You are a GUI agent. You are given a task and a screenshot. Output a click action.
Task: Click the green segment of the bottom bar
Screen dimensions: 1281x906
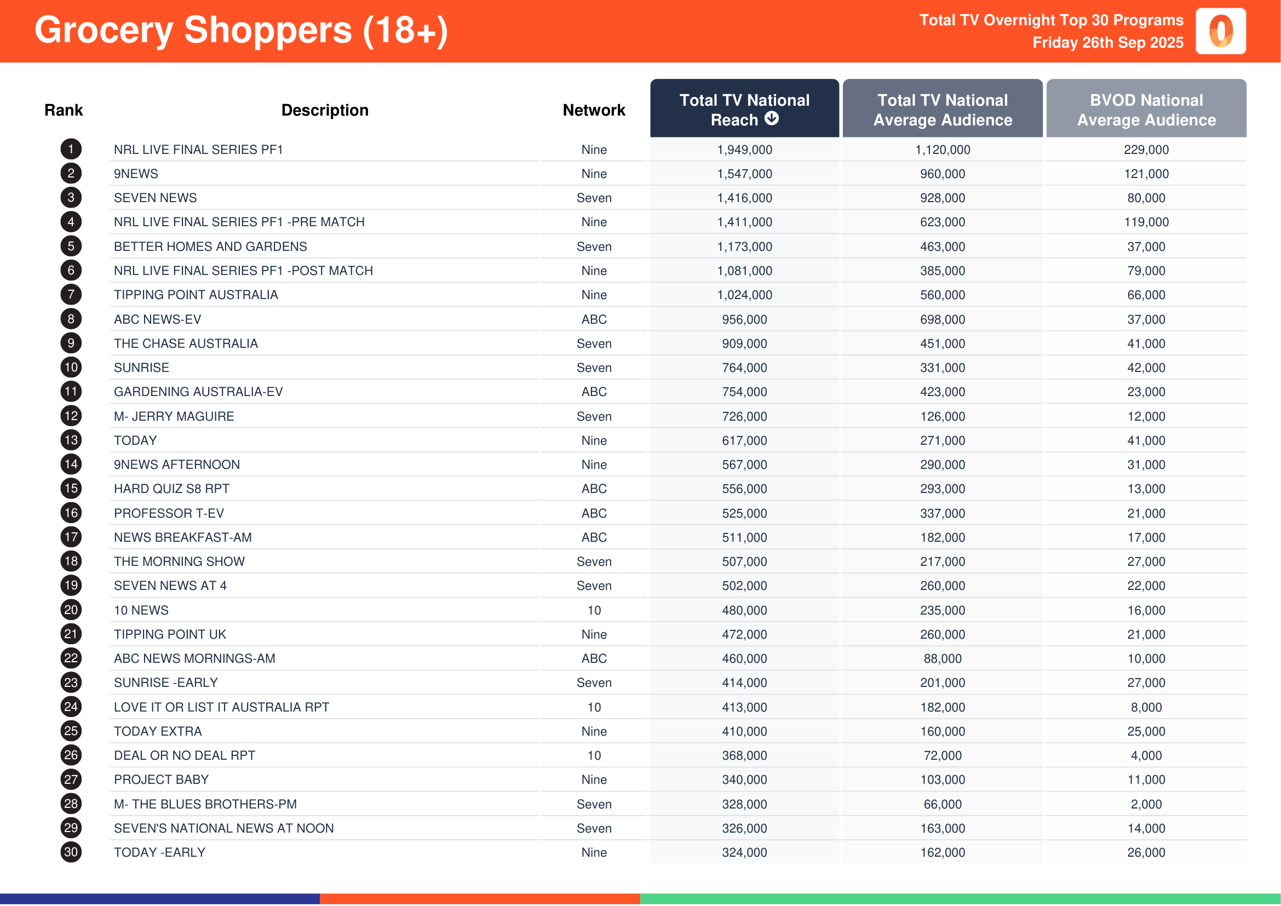[960, 899]
